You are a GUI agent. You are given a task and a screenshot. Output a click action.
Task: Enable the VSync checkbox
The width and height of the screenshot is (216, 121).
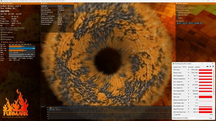click(x=177, y=18)
